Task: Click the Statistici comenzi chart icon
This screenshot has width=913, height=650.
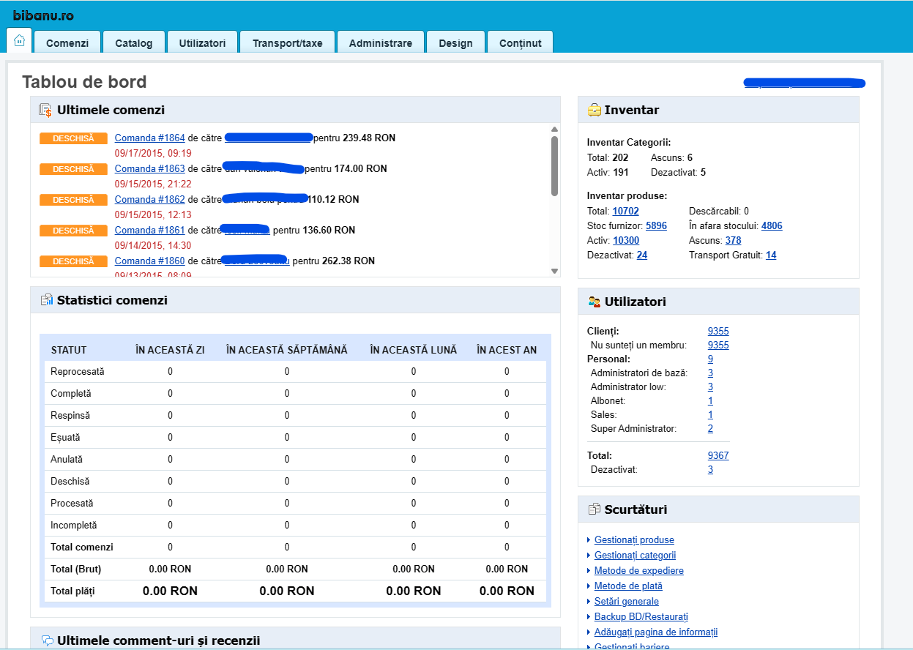Action: coord(47,300)
